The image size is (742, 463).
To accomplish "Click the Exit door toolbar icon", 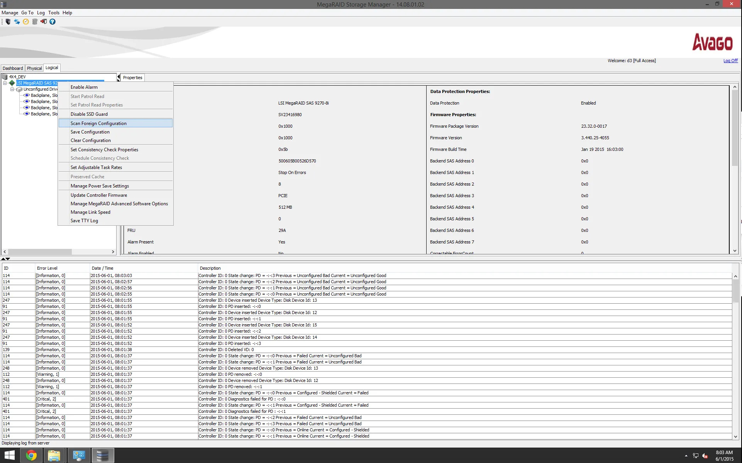I will (44, 22).
